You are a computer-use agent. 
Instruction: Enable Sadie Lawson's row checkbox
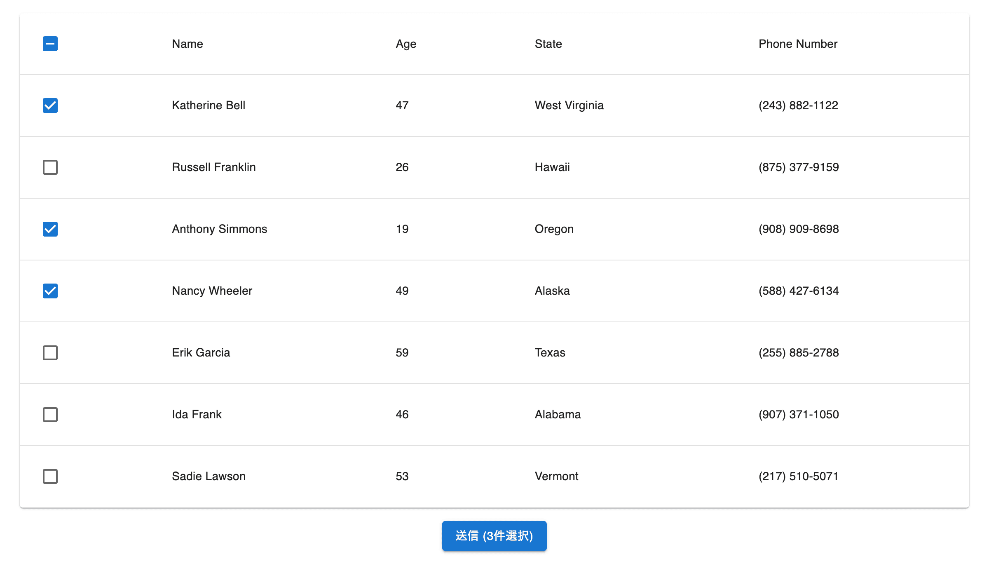(x=50, y=476)
